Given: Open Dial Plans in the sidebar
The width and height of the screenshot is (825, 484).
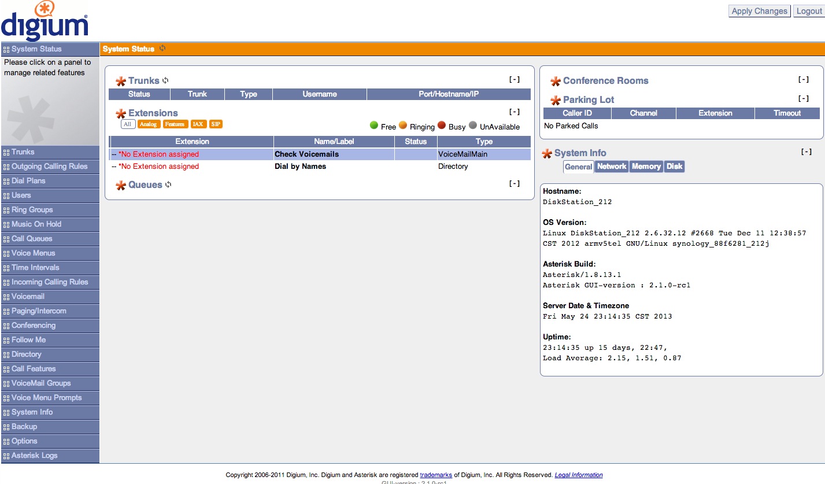Looking at the screenshot, I should [x=50, y=181].
